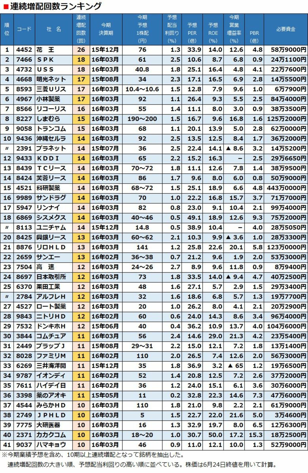The image size is (308, 473).
Task: Click dividend 70～72 for TCリース
Action: coord(142,168)
